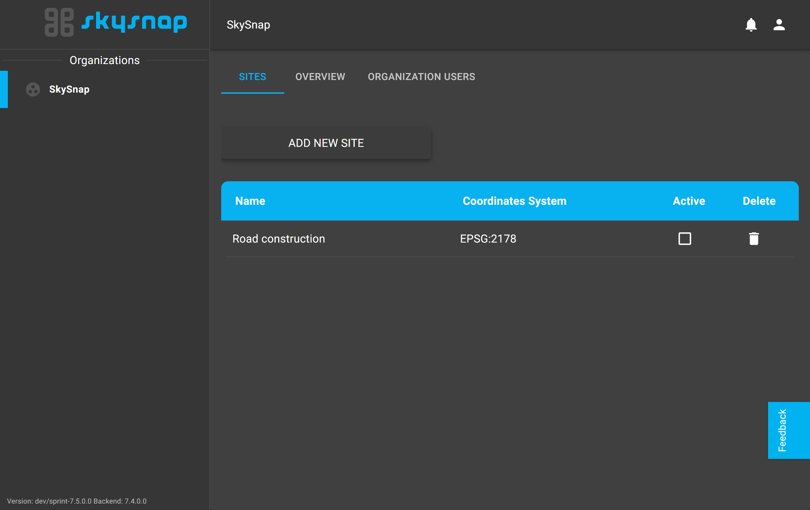This screenshot has width=810, height=510.
Task: Open the Road construction site
Action: coord(279,239)
